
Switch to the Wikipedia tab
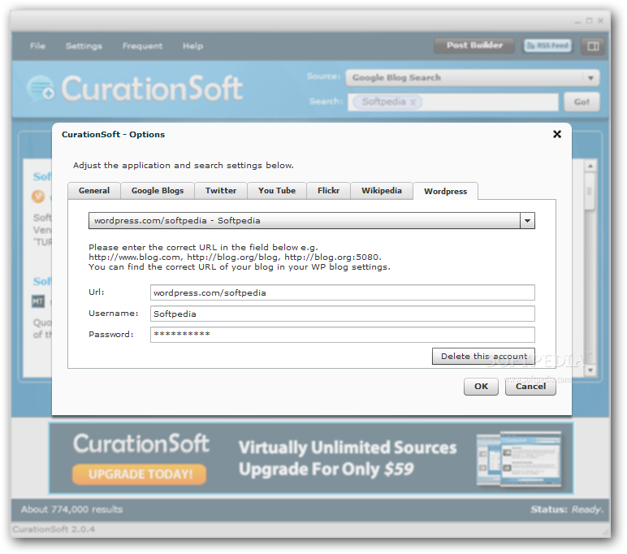pyautogui.click(x=382, y=190)
